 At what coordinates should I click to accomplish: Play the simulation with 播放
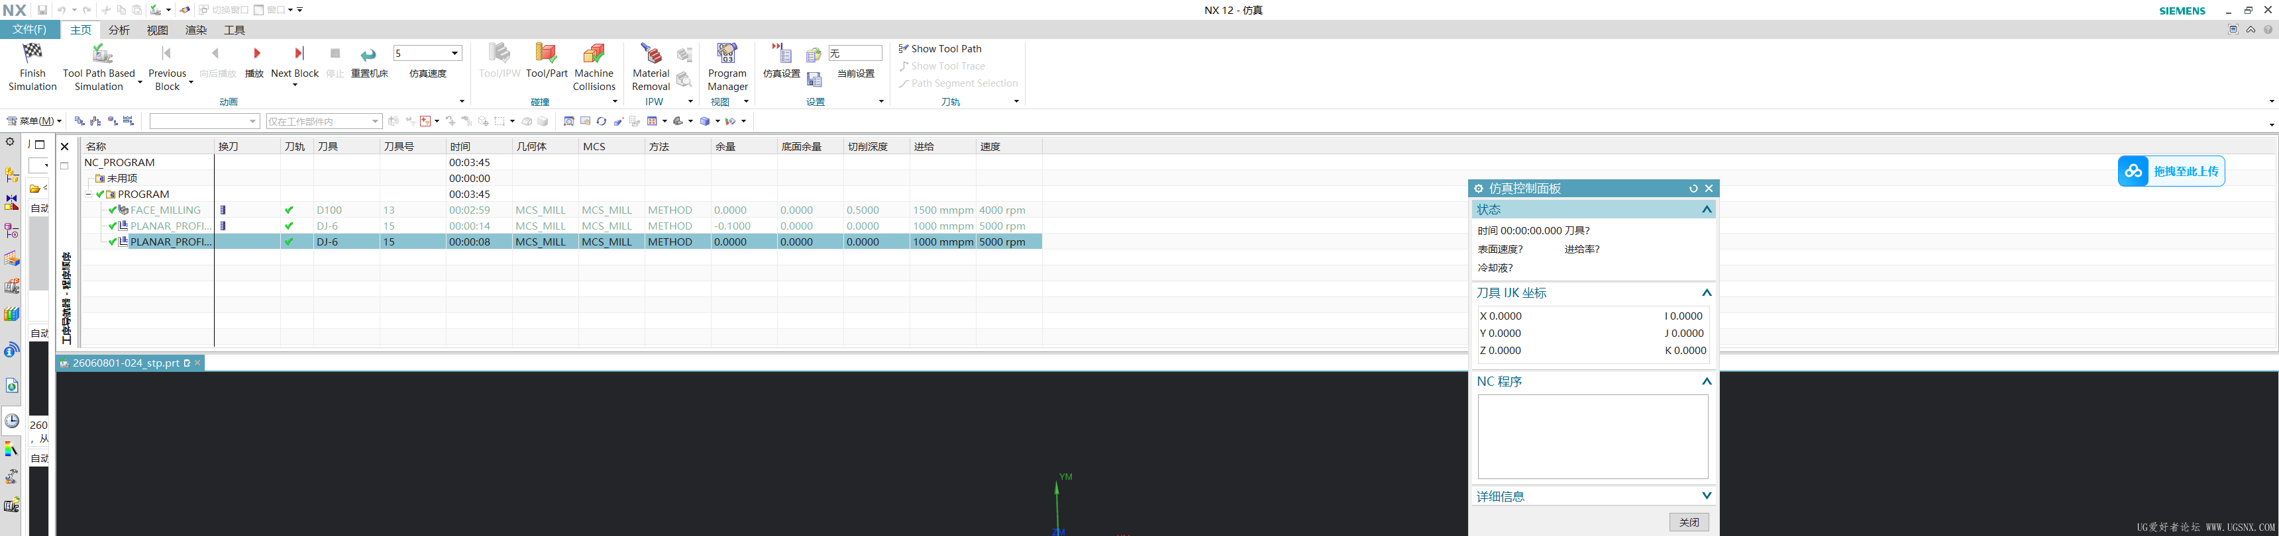255,61
